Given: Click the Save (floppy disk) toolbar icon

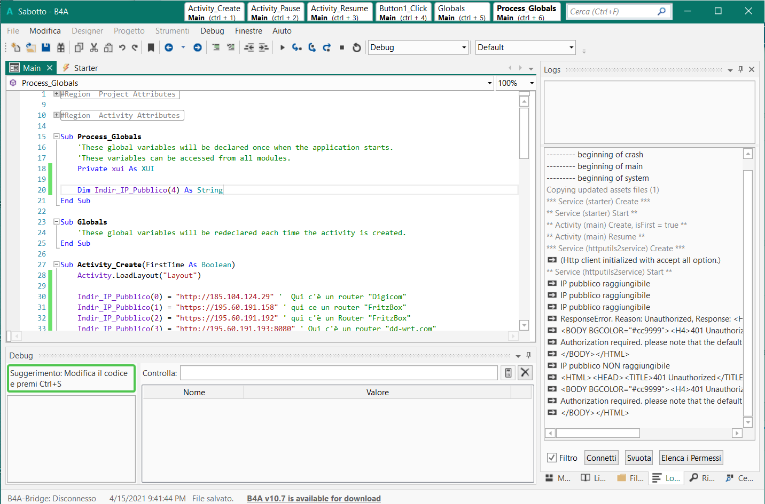Looking at the screenshot, I should pyautogui.click(x=46, y=47).
